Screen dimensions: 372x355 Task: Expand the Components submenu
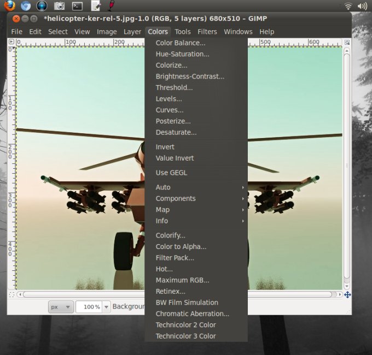175,198
